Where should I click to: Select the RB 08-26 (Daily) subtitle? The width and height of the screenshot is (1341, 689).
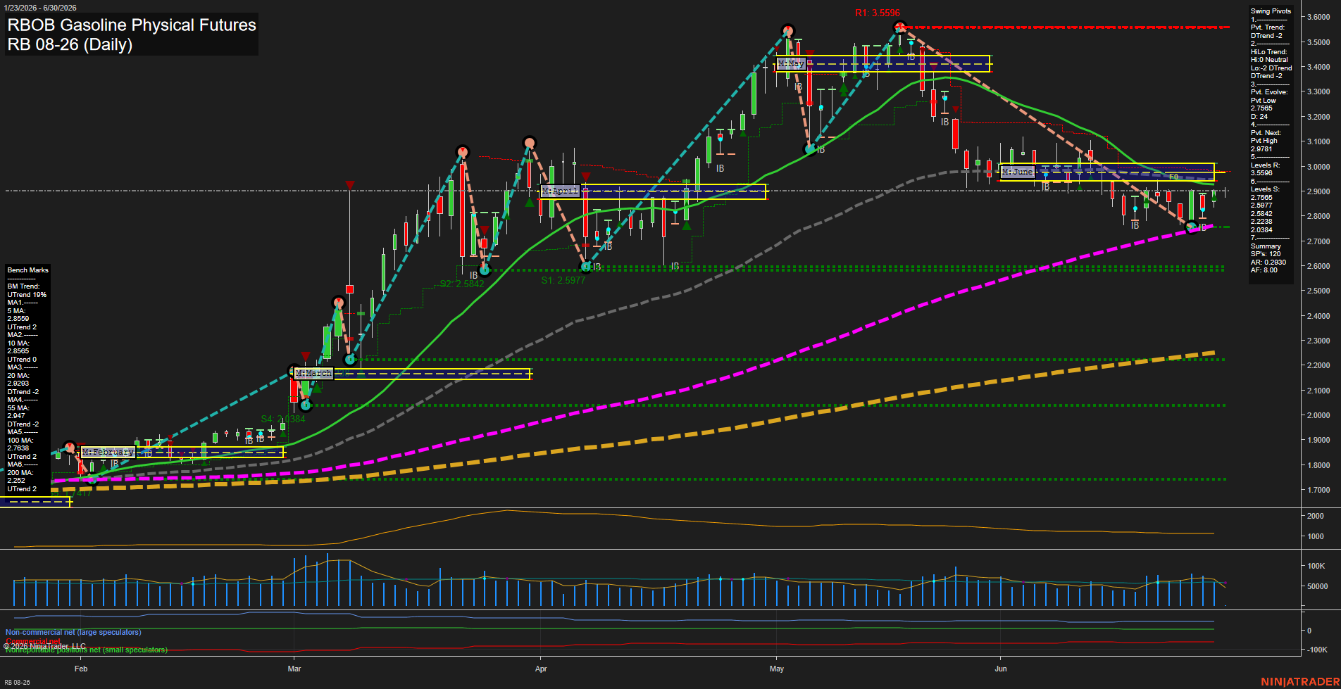70,45
